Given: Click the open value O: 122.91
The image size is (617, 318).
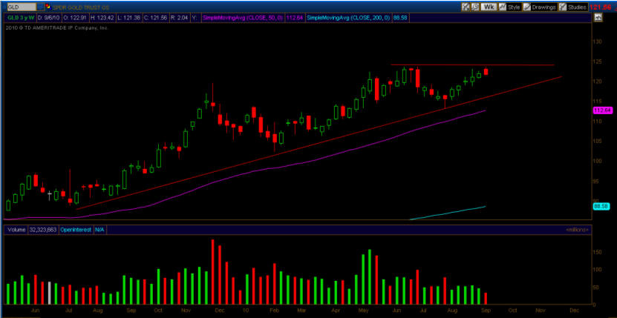Looking at the screenshot, I should pyautogui.click(x=74, y=17).
